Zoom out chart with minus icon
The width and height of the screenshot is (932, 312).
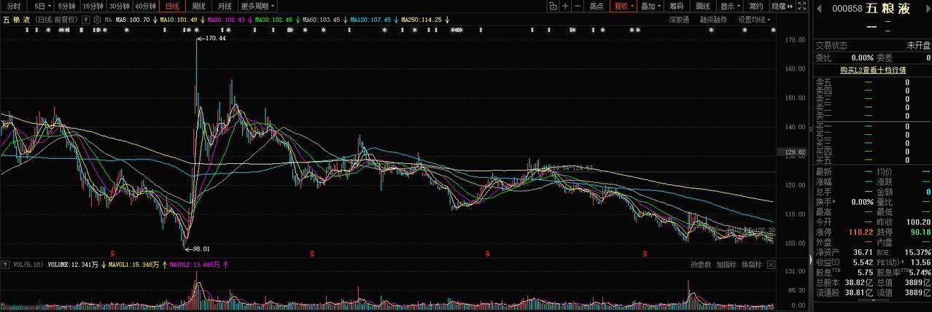(578, 6)
